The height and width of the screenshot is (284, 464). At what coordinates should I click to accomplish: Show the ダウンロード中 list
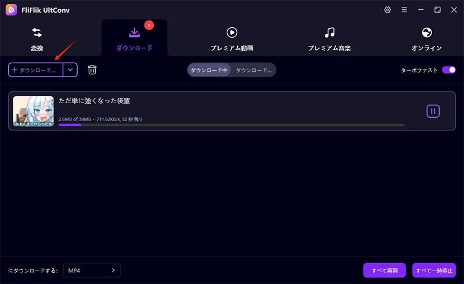(209, 70)
